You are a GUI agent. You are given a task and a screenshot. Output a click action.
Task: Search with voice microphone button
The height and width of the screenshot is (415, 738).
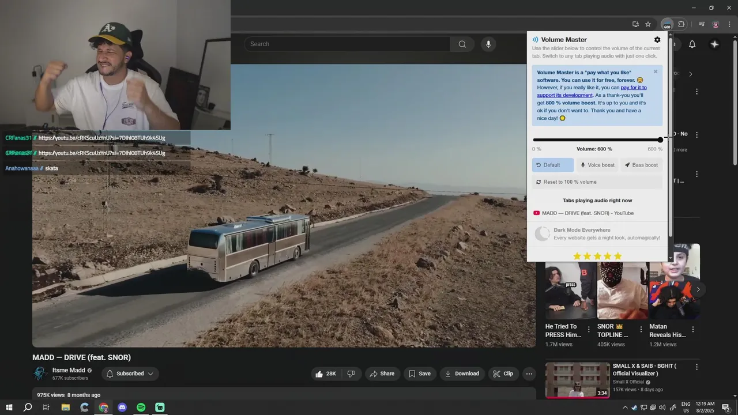488,44
